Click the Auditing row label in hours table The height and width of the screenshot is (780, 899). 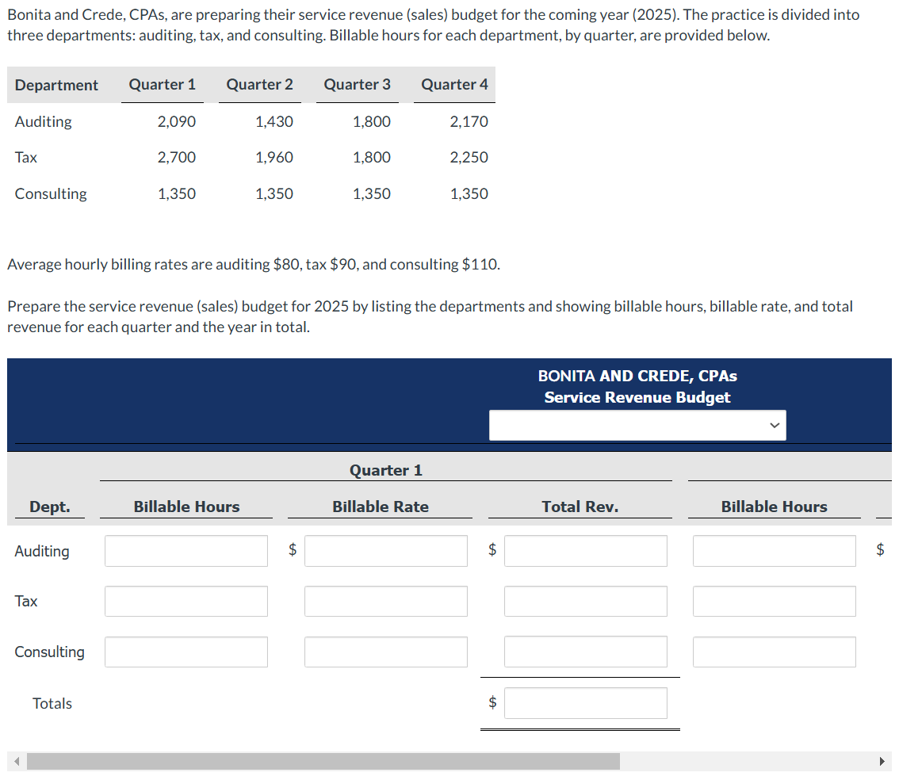(x=43, y=121)
